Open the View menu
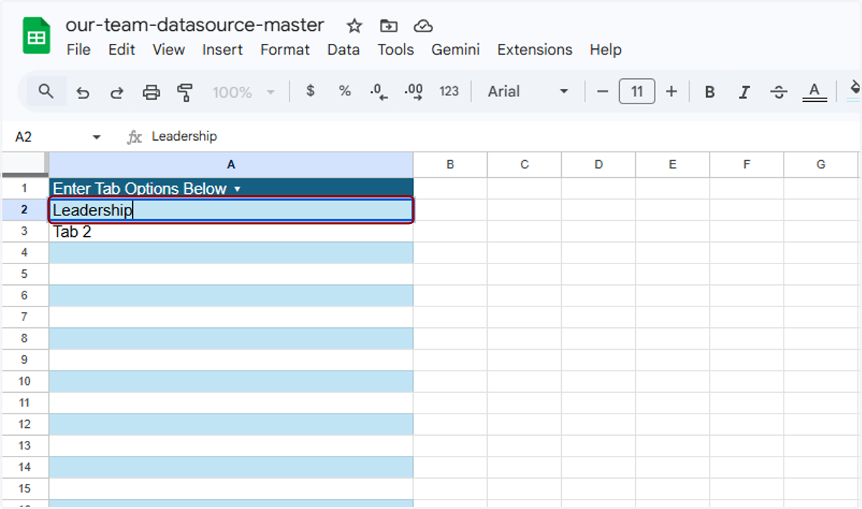Viewport: 862px width, 509px height. 169,50
